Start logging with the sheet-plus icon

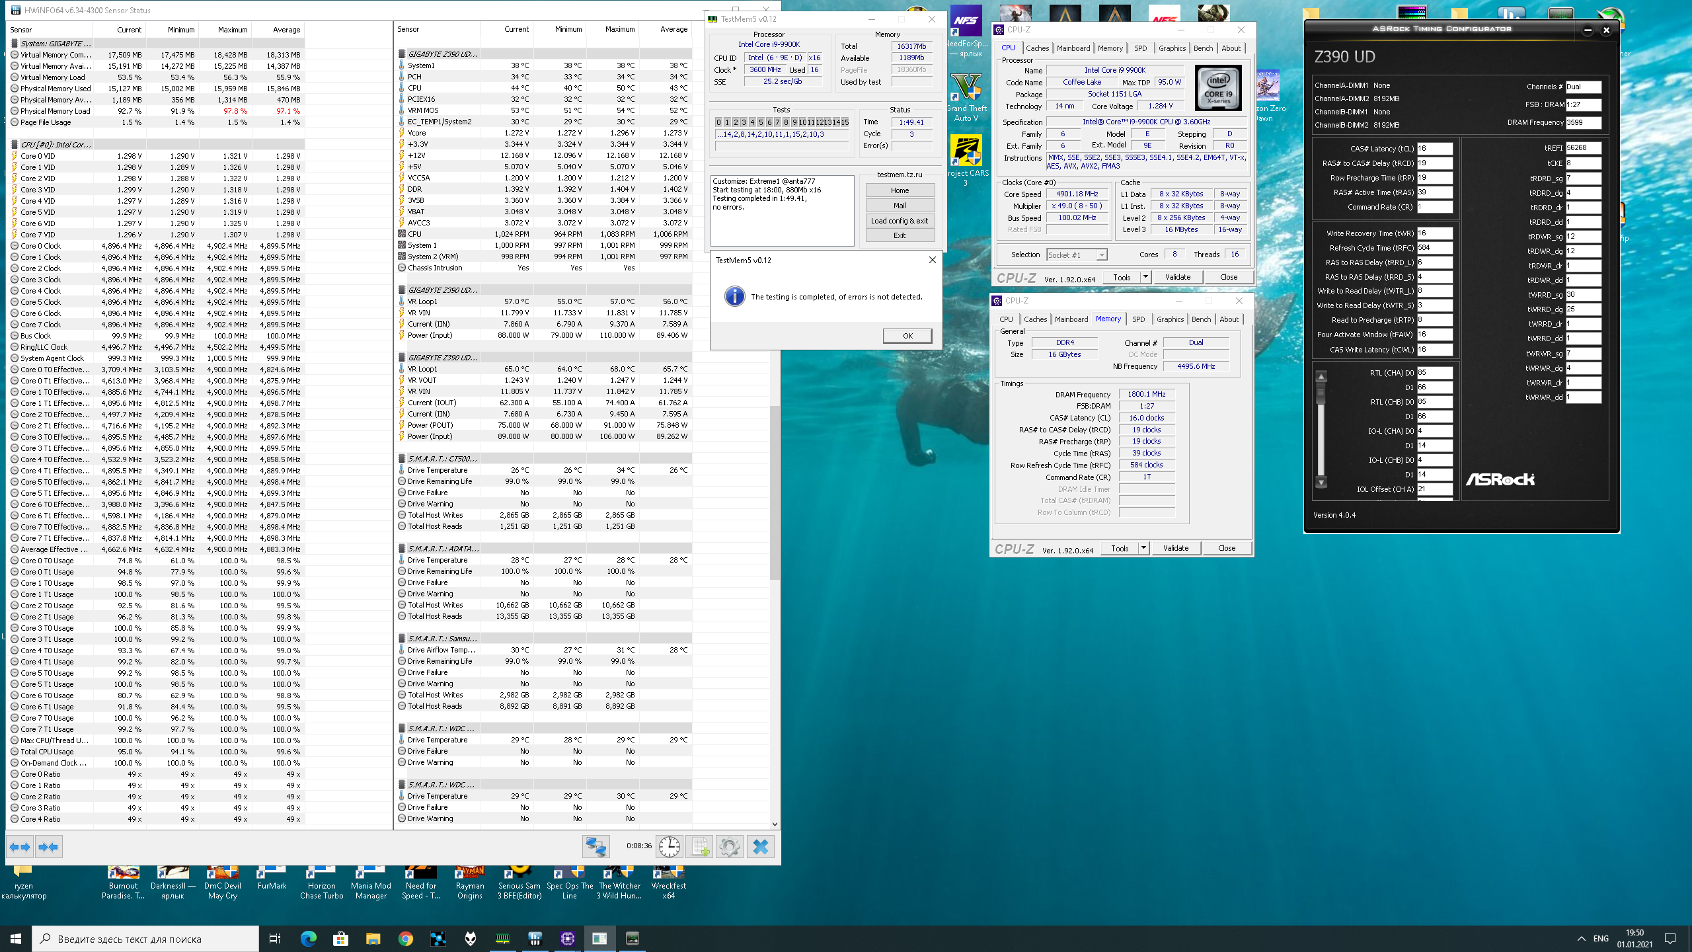[x=700, y=847]
